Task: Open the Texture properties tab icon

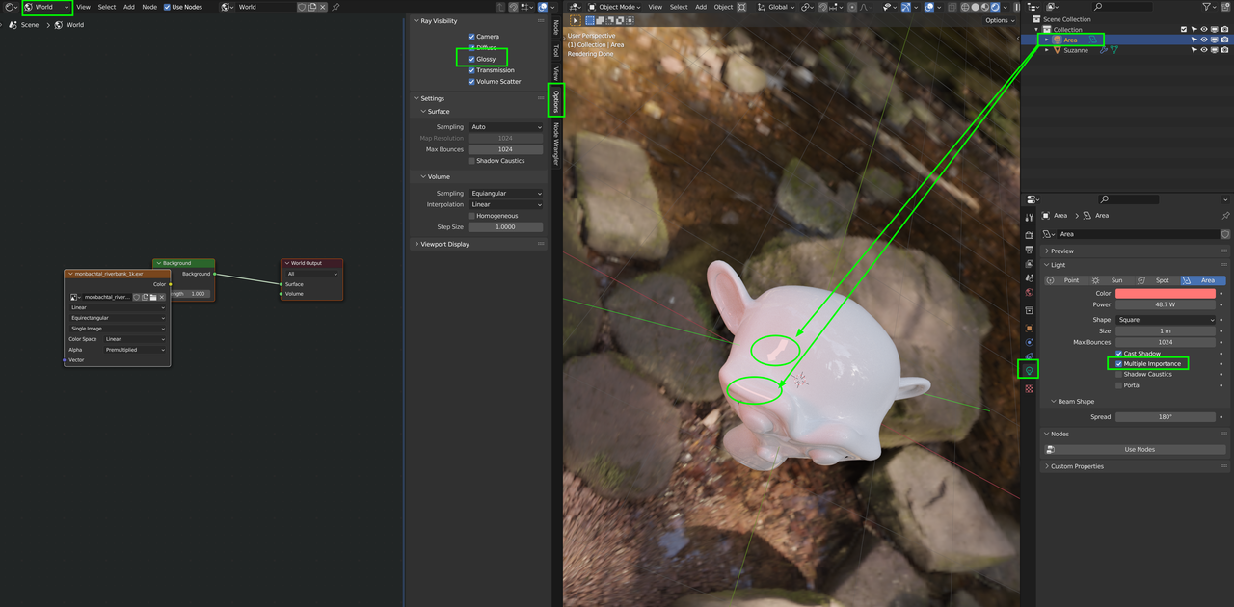Action: [x=1029, y=388]
